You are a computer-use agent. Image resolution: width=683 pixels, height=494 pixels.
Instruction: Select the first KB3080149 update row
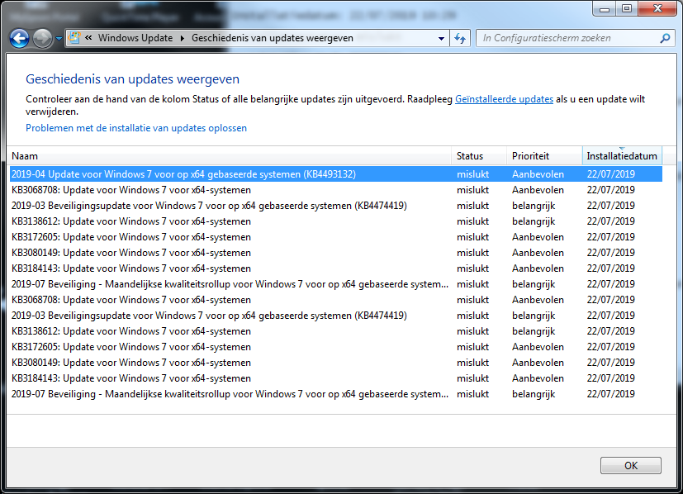point(336,253)
